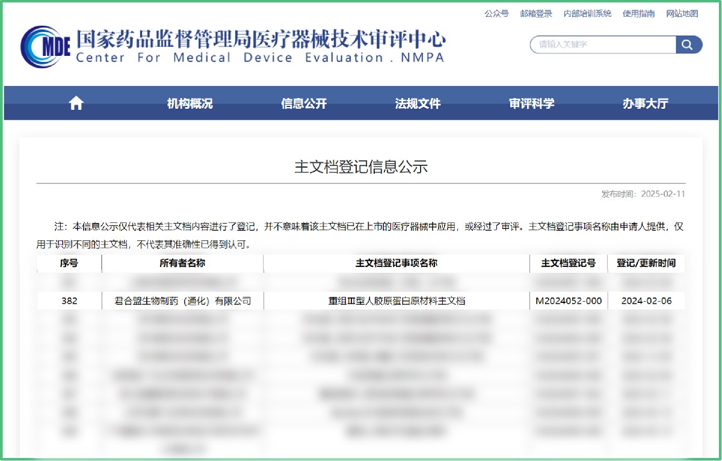Open the 内部培训系统 link
The width and height of the screenshot is (722, 461).
587,13
